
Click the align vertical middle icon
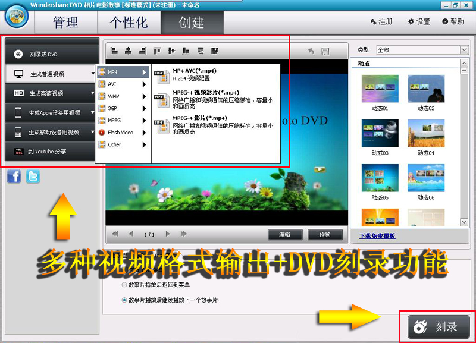[x=171, y=51]
